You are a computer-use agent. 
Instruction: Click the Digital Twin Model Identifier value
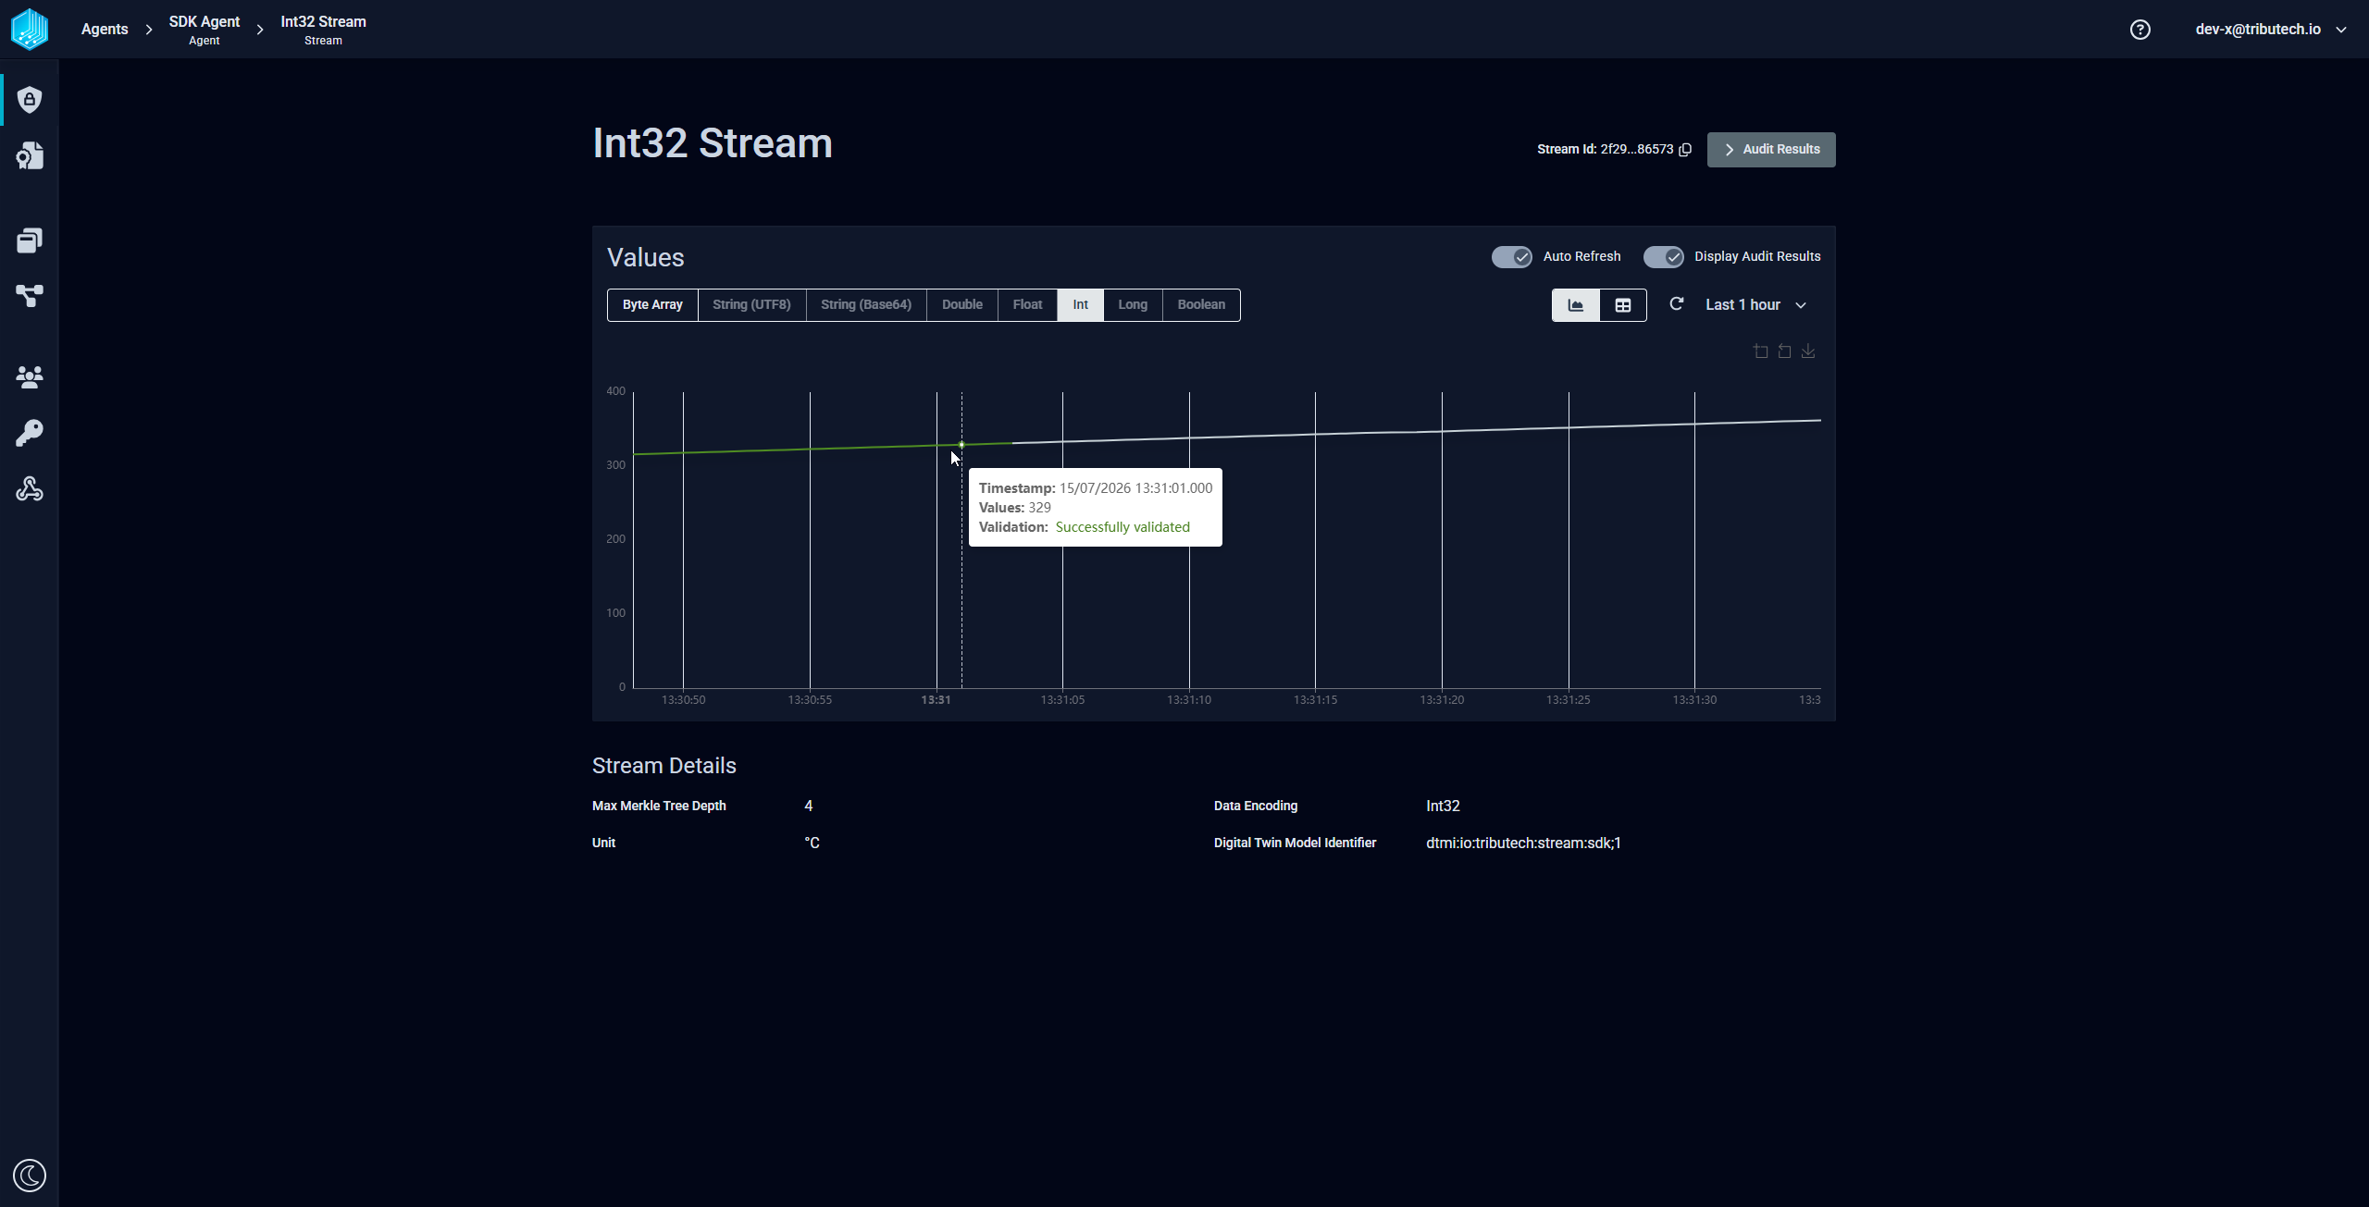coord(1523,844)
